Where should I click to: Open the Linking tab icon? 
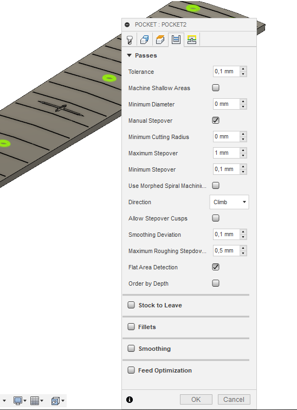coord(192,40)
